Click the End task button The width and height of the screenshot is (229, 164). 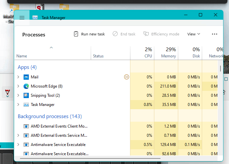coord(124,34)
